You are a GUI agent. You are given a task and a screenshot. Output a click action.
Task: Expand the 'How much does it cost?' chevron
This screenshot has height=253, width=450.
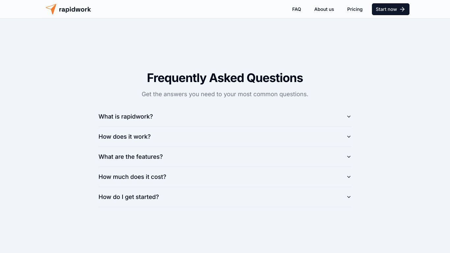point(349,177)
